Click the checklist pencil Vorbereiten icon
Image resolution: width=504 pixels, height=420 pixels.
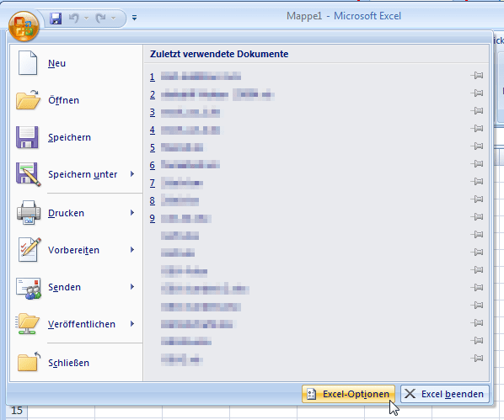point(29,249)
